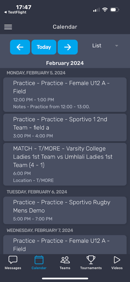Open Female U12 A practice on February 7
This screenshot has width=130, height=282.
tap(65, 245)
